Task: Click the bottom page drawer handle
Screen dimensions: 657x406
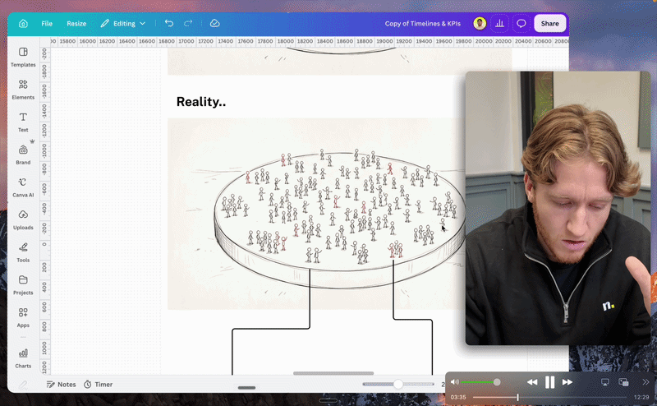Action: click(247, 388)
